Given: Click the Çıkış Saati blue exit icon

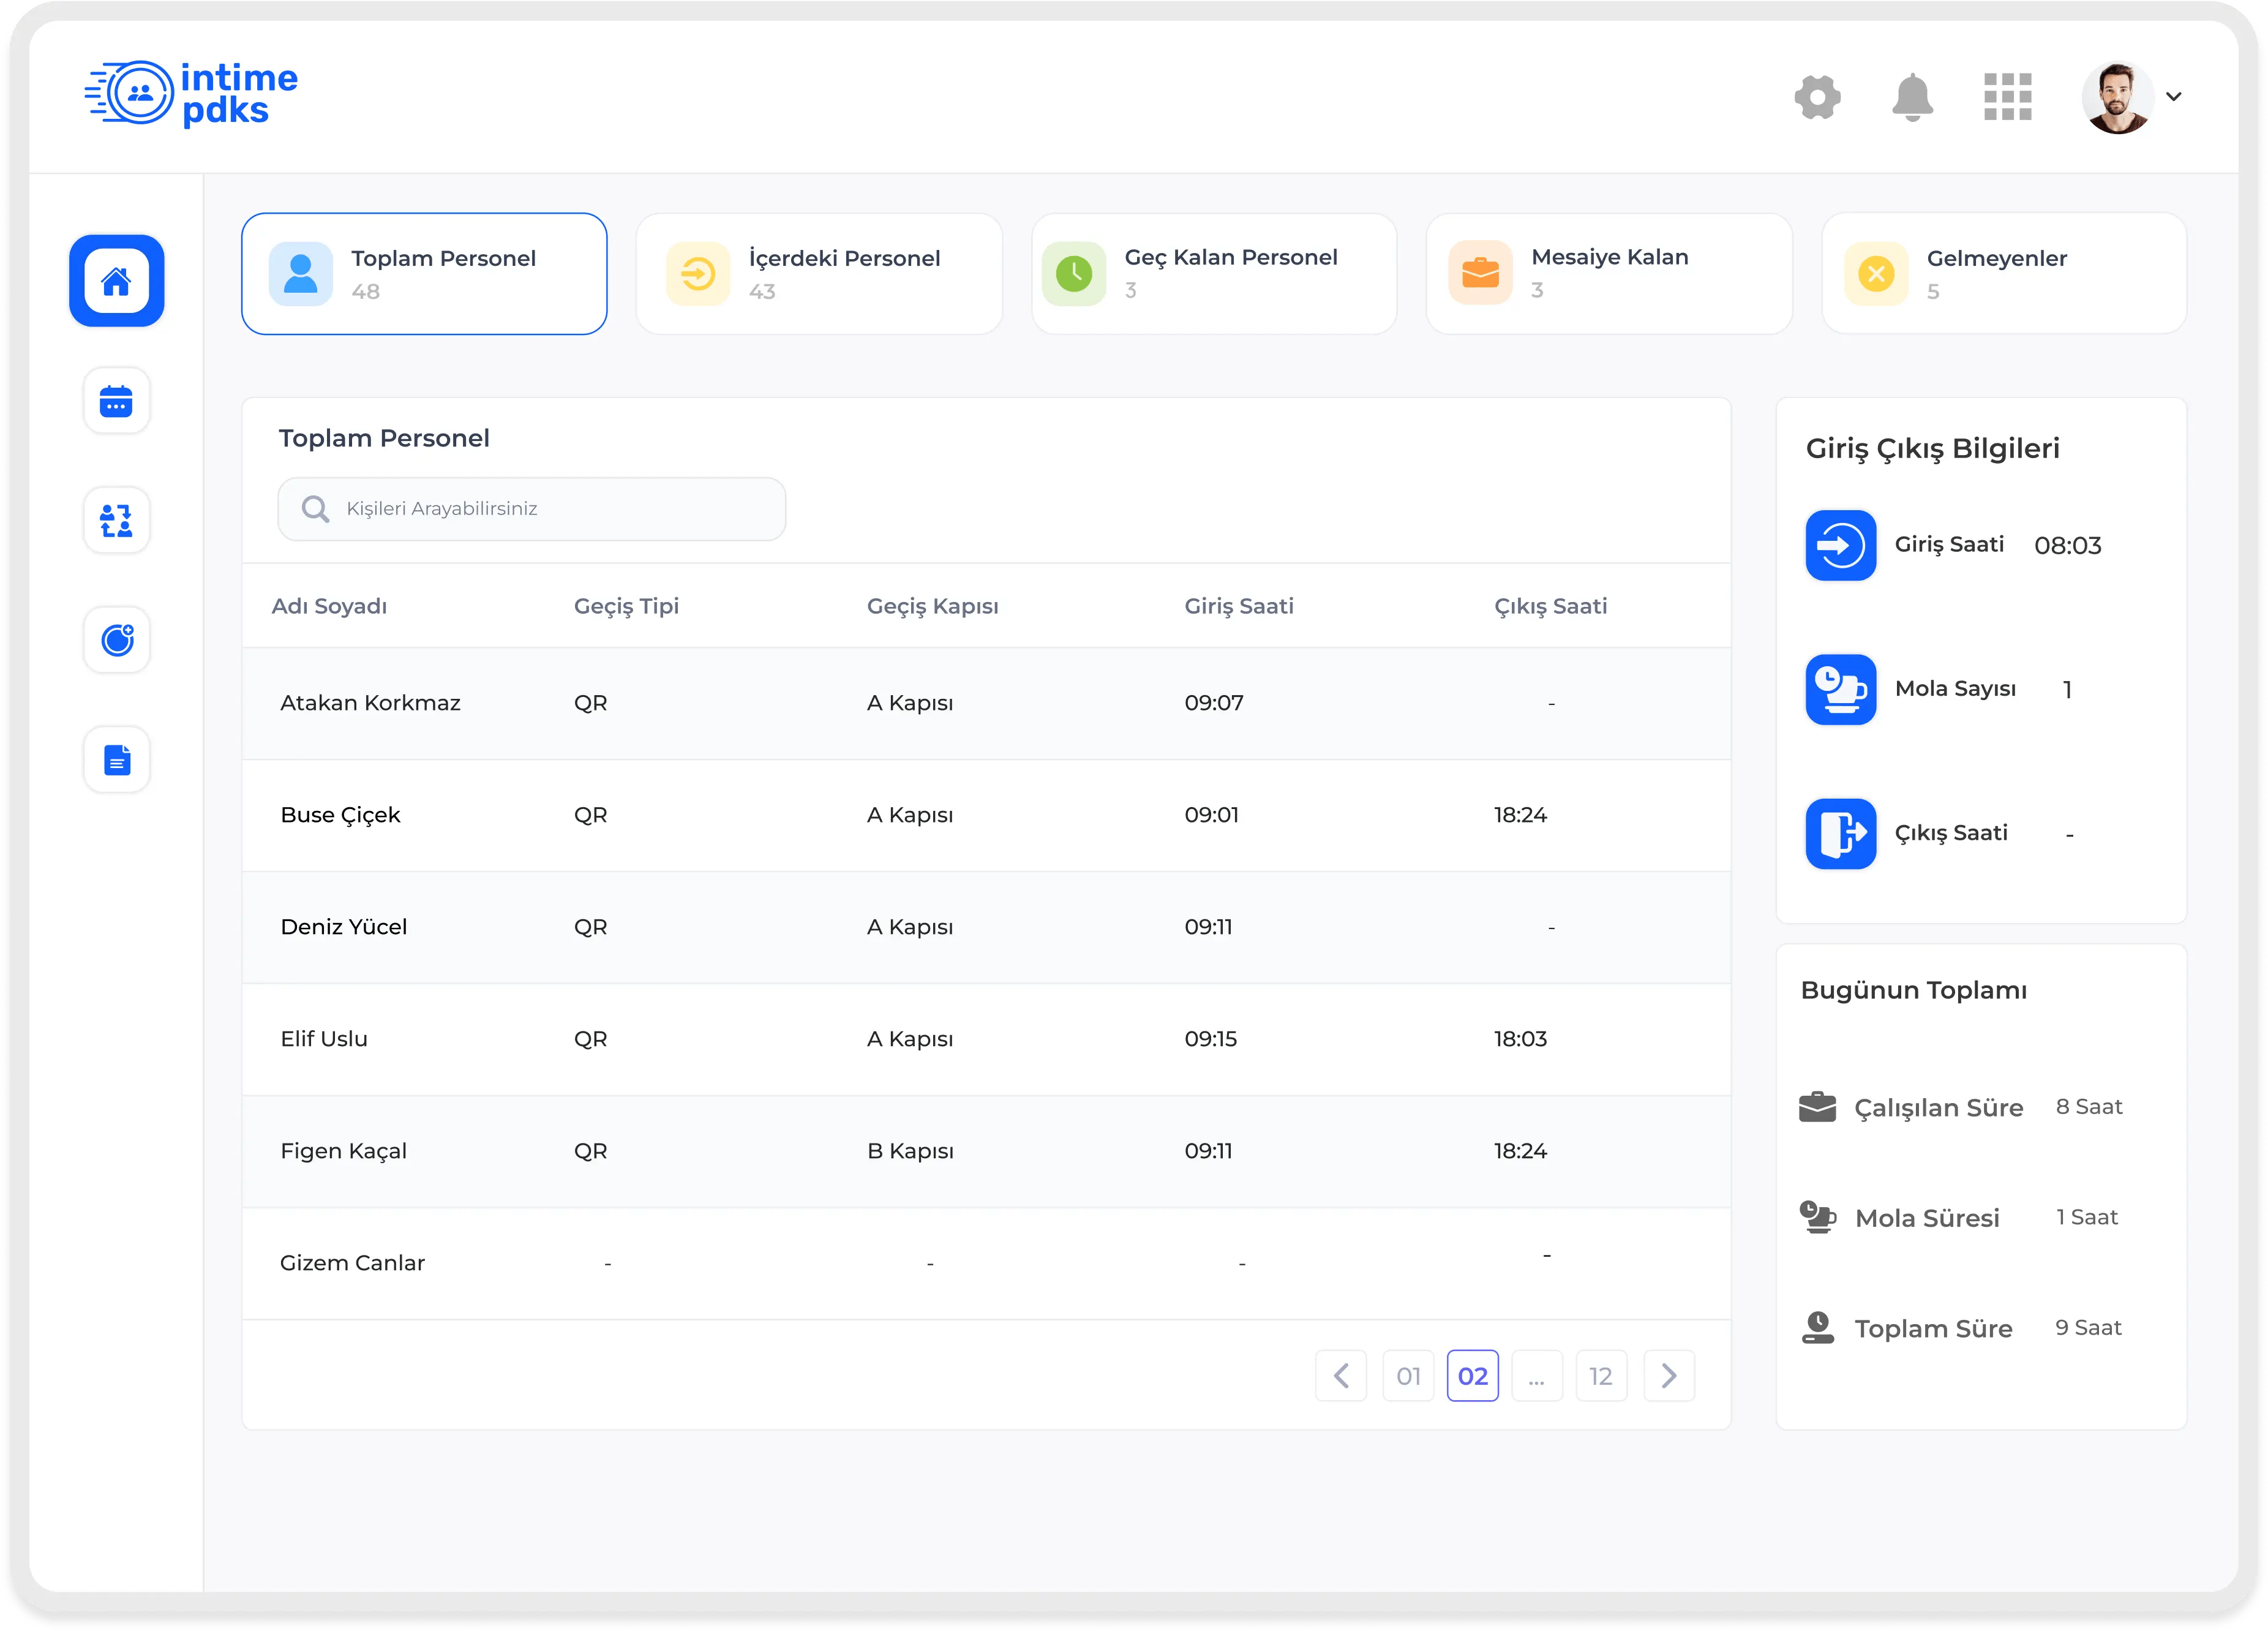Looking at the screenshot, I should 1840,834.
